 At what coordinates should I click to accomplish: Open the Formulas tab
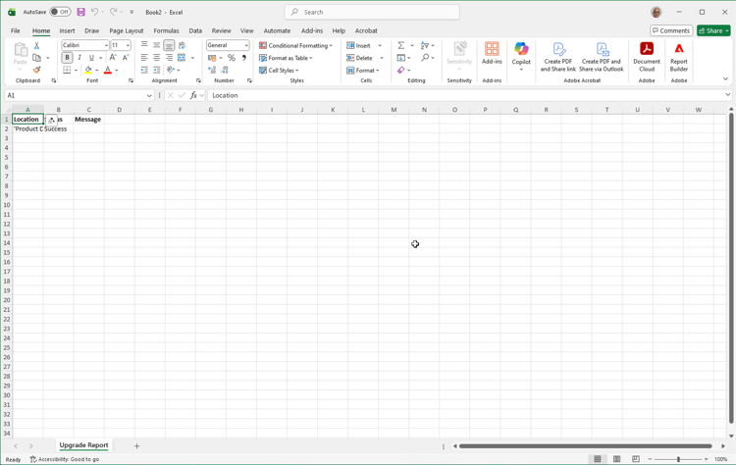166,30
